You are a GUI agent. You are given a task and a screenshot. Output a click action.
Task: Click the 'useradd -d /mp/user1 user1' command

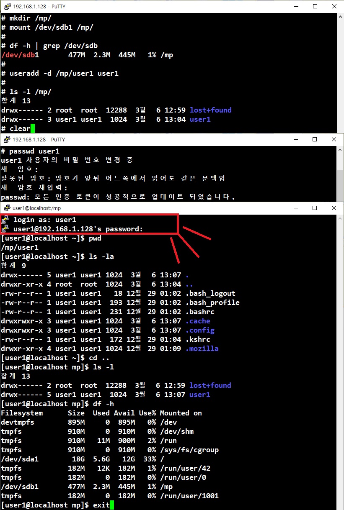64,74
